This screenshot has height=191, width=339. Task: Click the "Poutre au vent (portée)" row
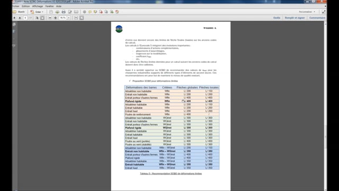point(172,141)
